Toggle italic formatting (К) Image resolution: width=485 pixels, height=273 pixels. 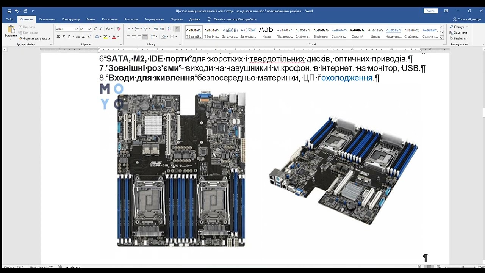click(64, 37)
